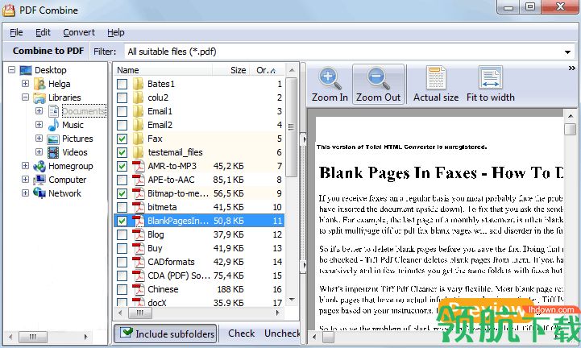Click the PDF icon of Buy file
581x348 pixels.
pos(139,248)
